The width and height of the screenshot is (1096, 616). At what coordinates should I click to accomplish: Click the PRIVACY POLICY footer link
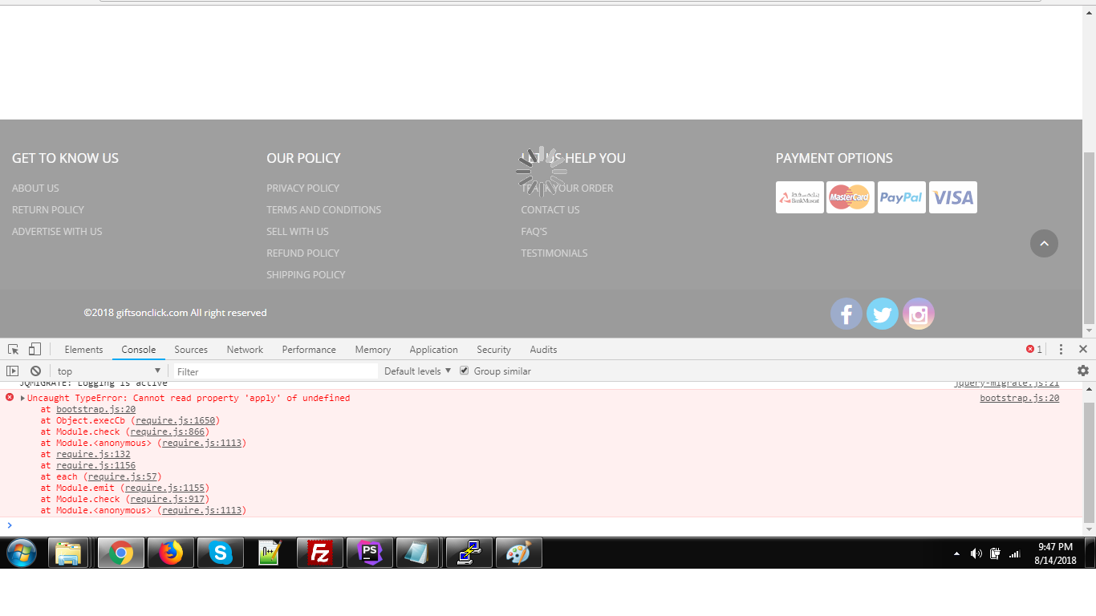pyautogui.click(x=302, y=188)
